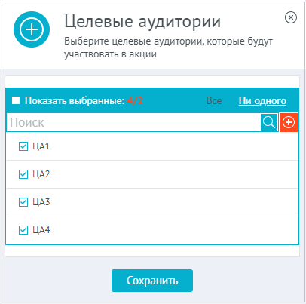Uncheck the ЦА1 checkbox
Image resolution: width=306 pixels, height=304 pixels.
tap(23, 146)
